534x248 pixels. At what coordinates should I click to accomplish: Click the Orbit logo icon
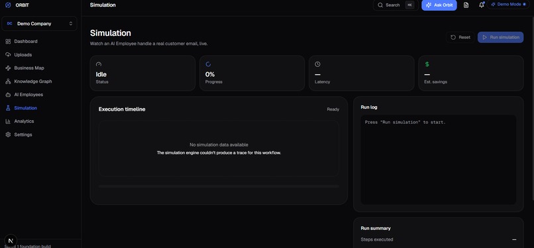(8, 5)
